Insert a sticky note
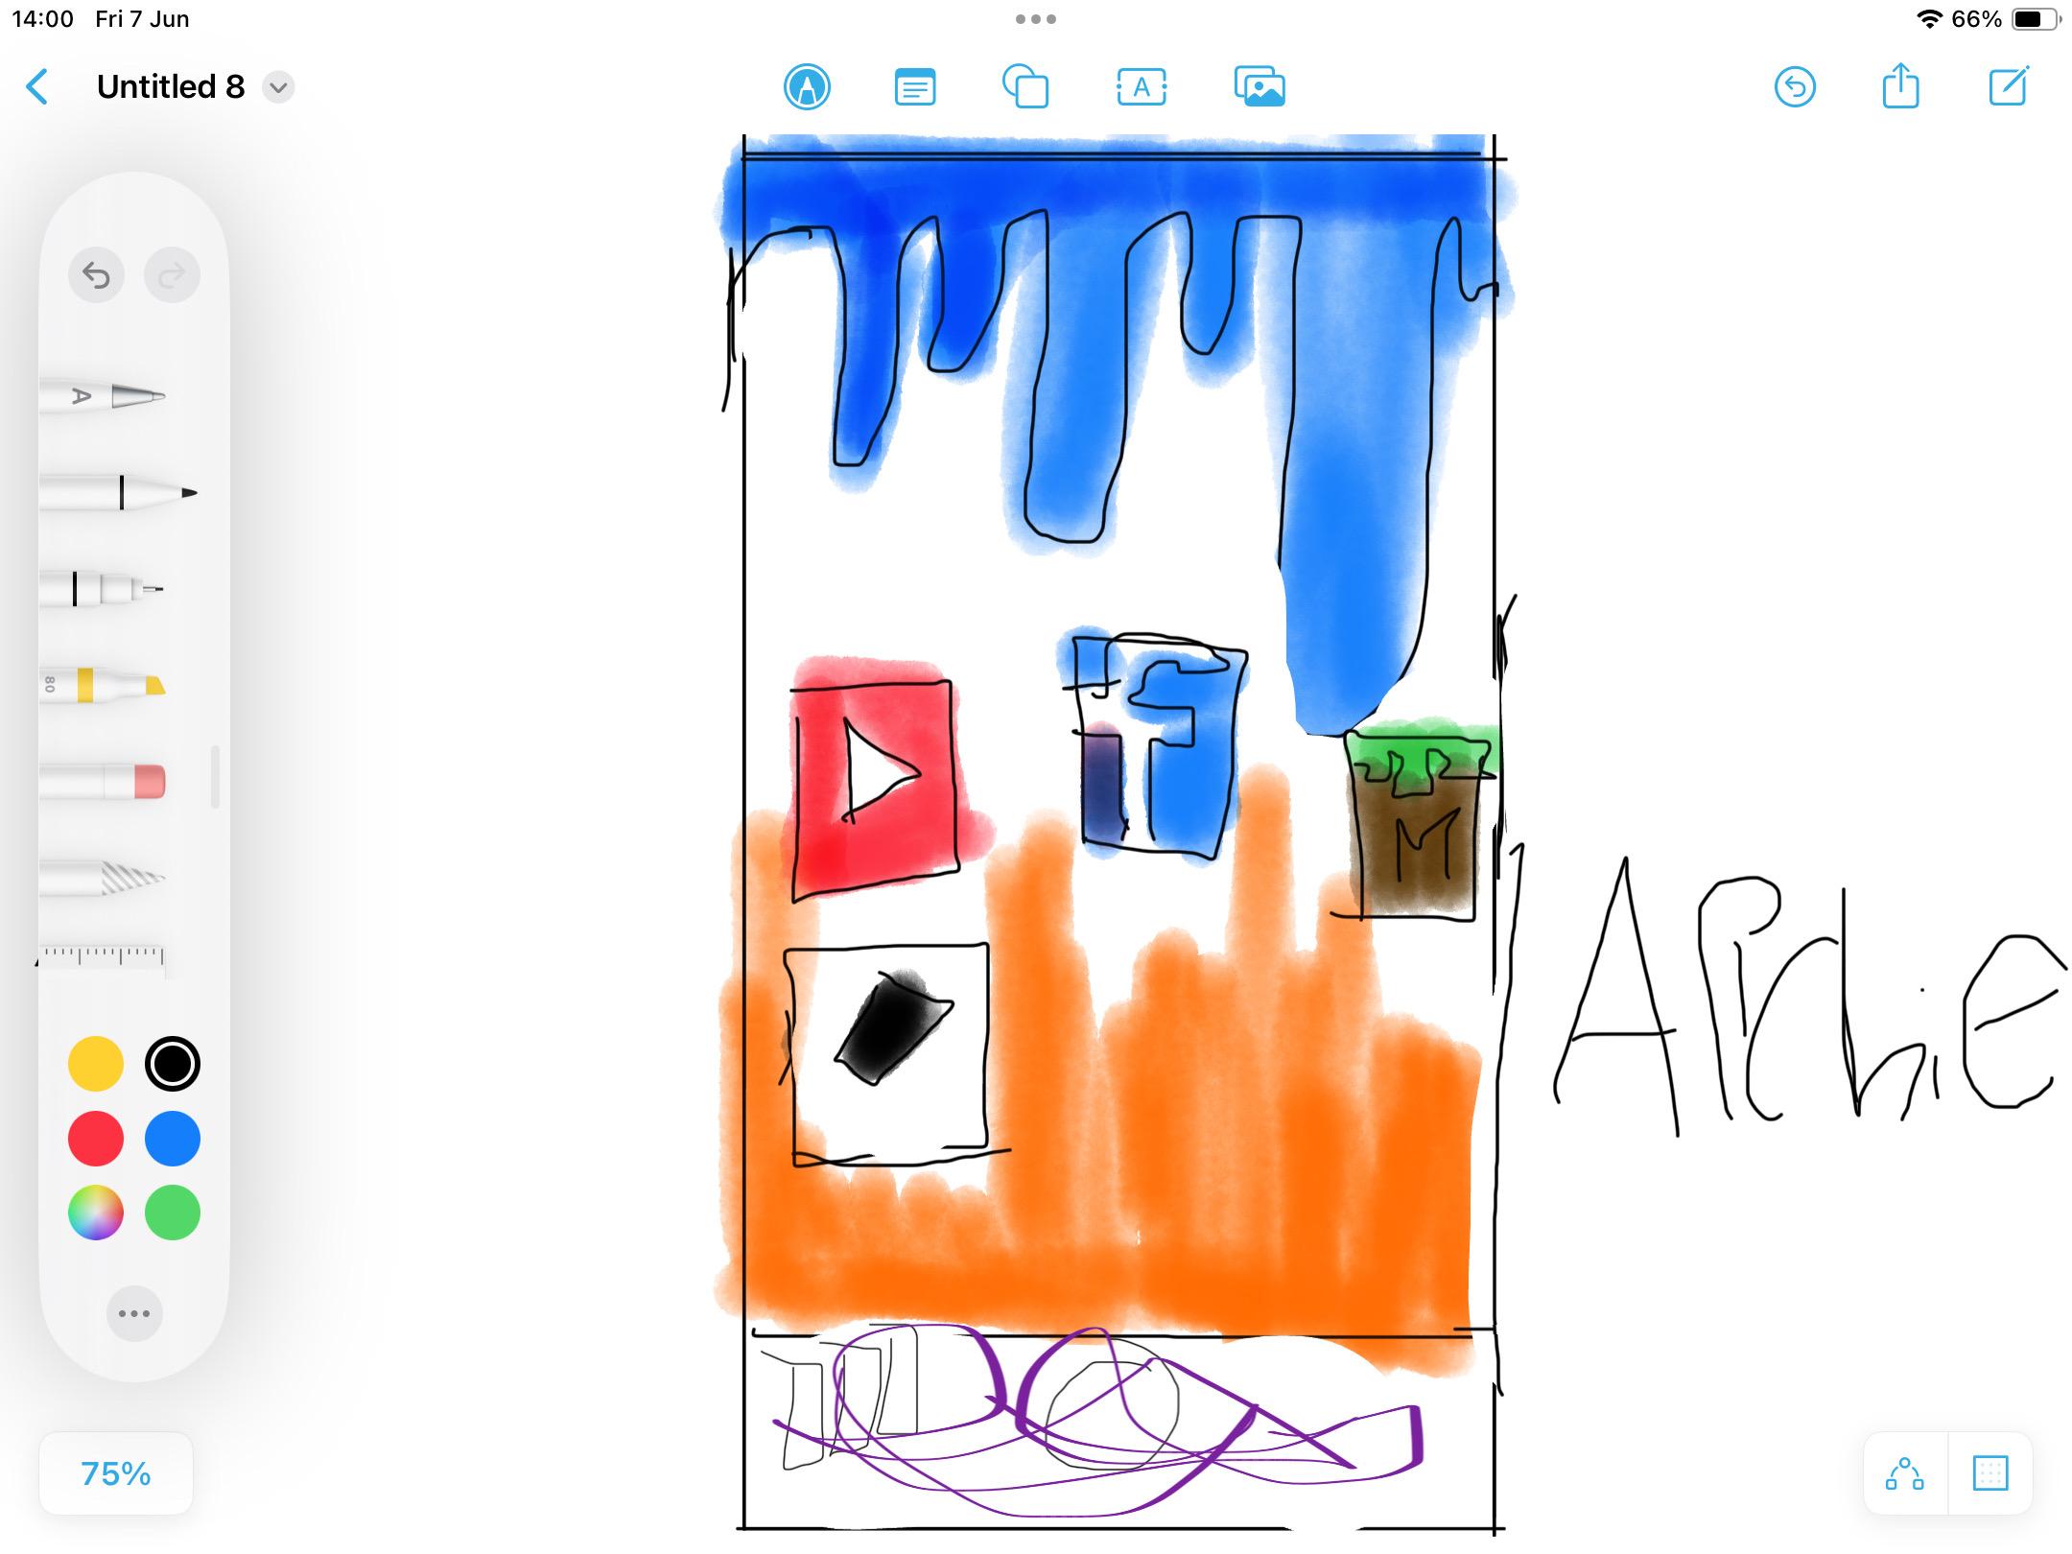The height and width of the screenshot is (1554, 2072). point(915,87)
